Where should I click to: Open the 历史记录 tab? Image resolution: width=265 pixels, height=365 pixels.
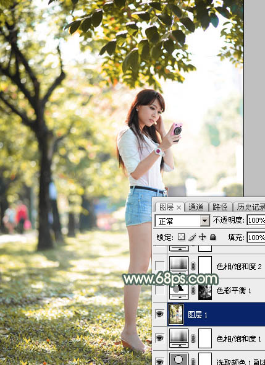[x=250, y=207]
